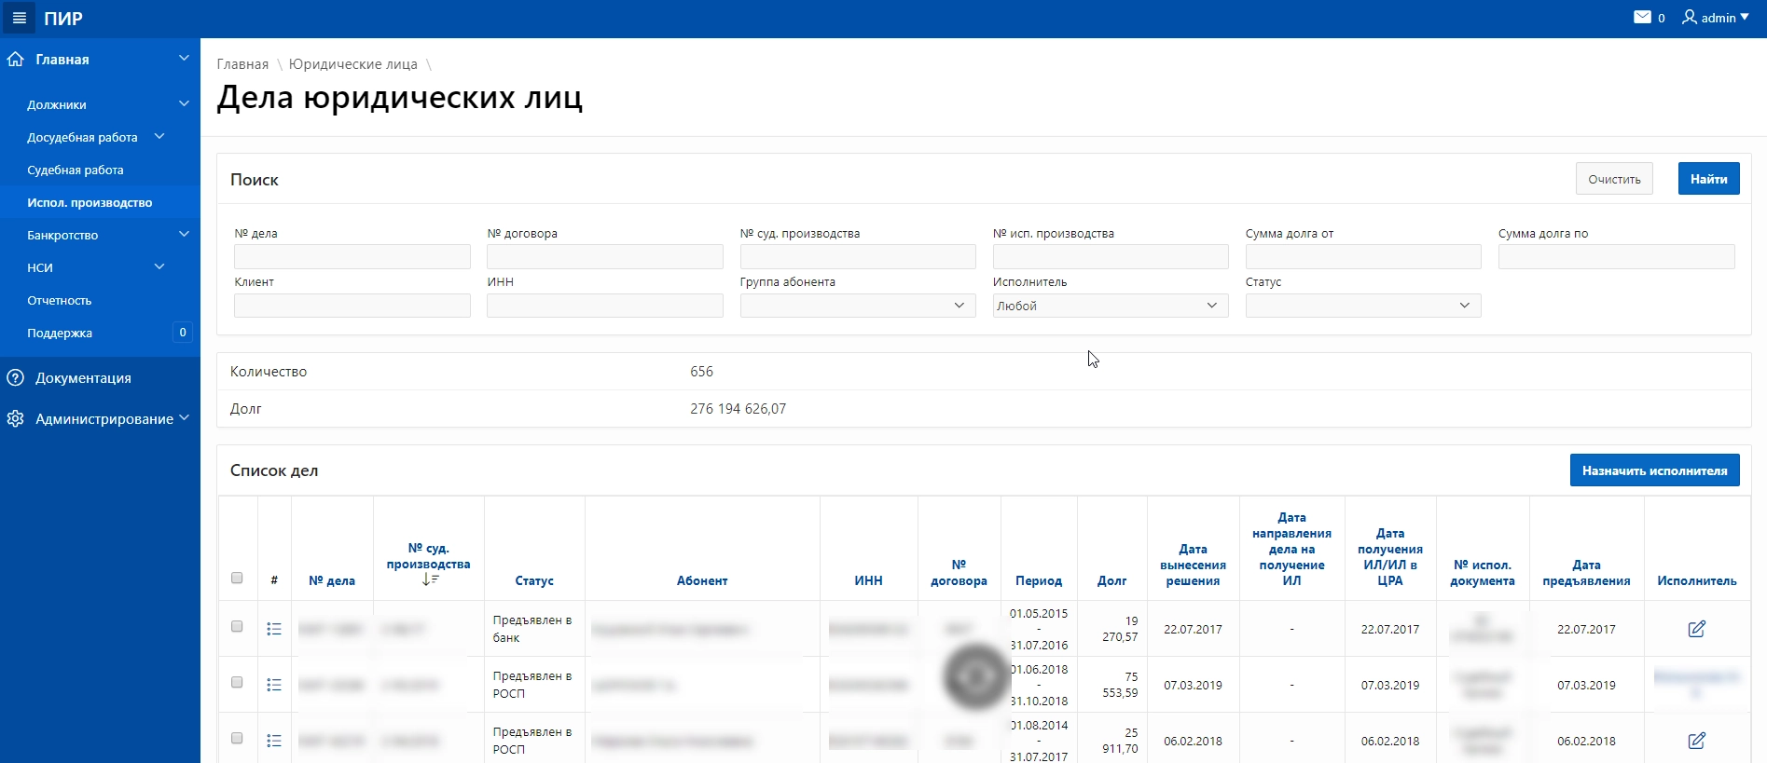The width and height of the screenshot is (1767, 763).
Task: Click into the Клиент search field
Action: (x=352, y=306)
